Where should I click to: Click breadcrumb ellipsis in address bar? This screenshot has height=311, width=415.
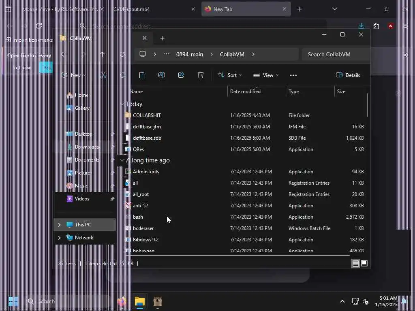(167, 54)
